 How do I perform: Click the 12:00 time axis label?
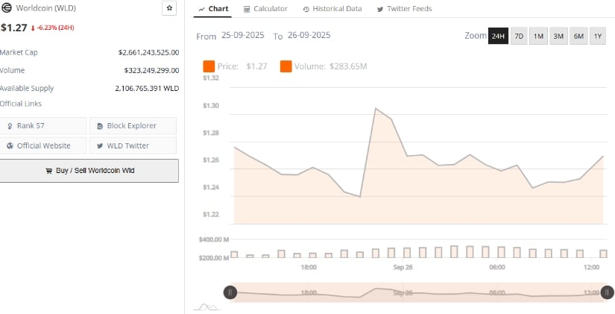591,267
